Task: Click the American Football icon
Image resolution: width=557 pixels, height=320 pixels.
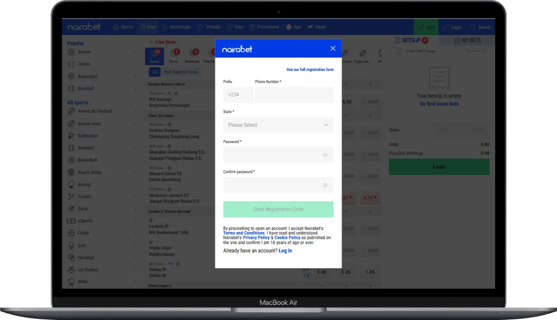Action: (x=71, y=111)
